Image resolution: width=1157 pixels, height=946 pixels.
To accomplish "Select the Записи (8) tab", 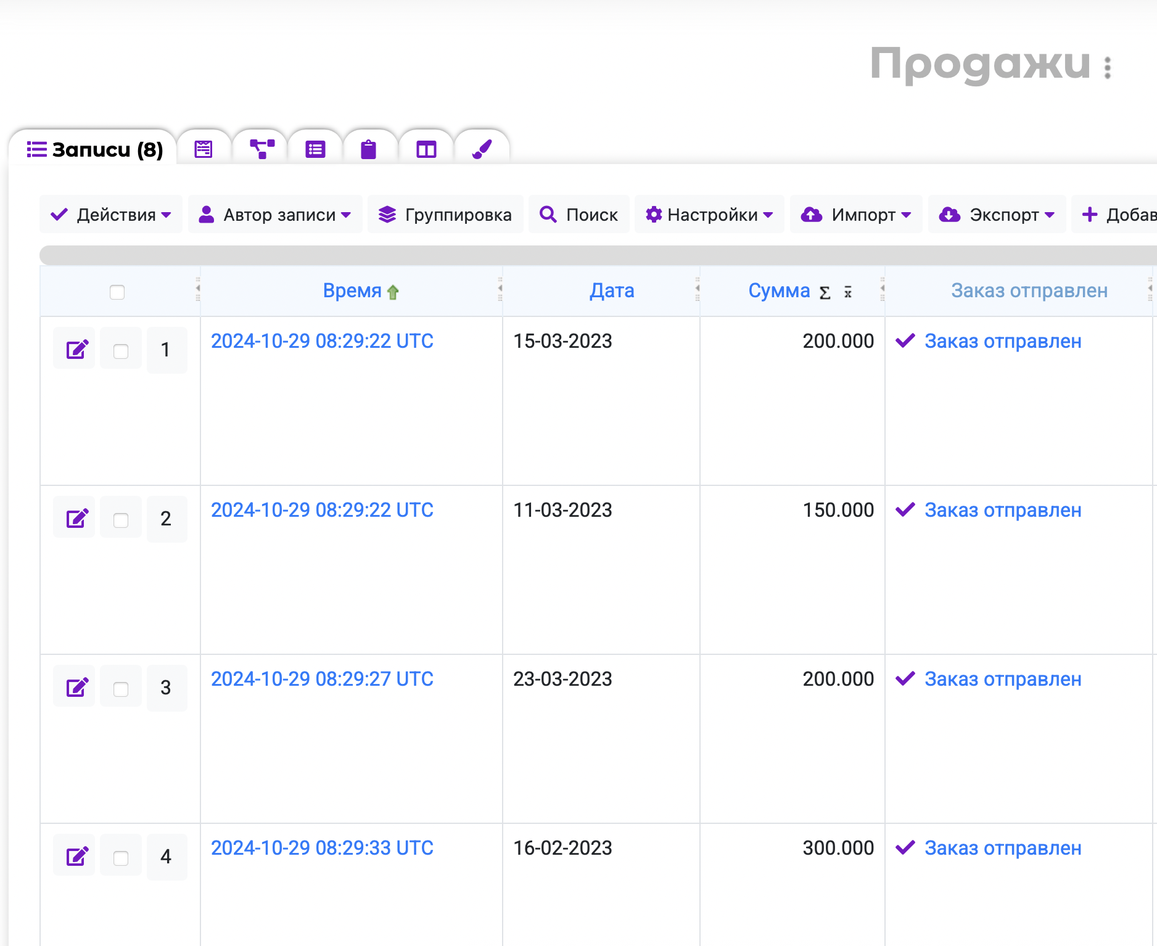I will [94, 149].
